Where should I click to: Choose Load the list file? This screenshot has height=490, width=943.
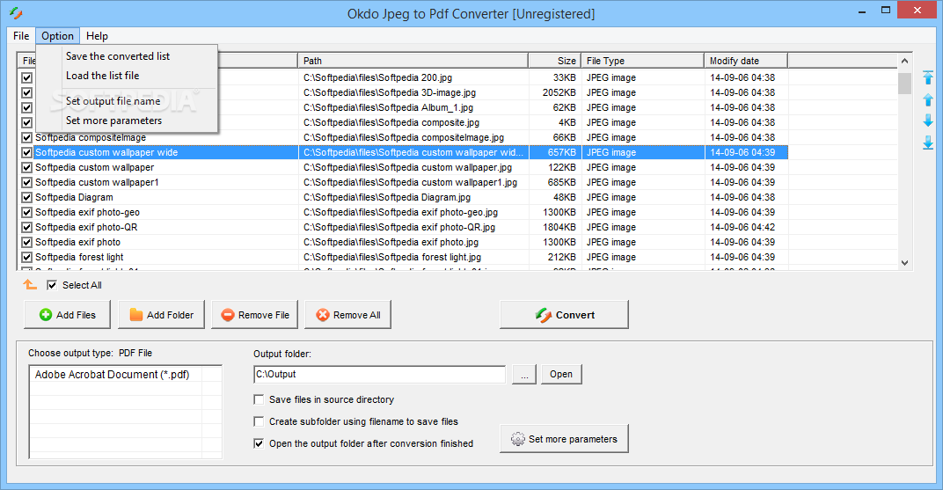127,76
